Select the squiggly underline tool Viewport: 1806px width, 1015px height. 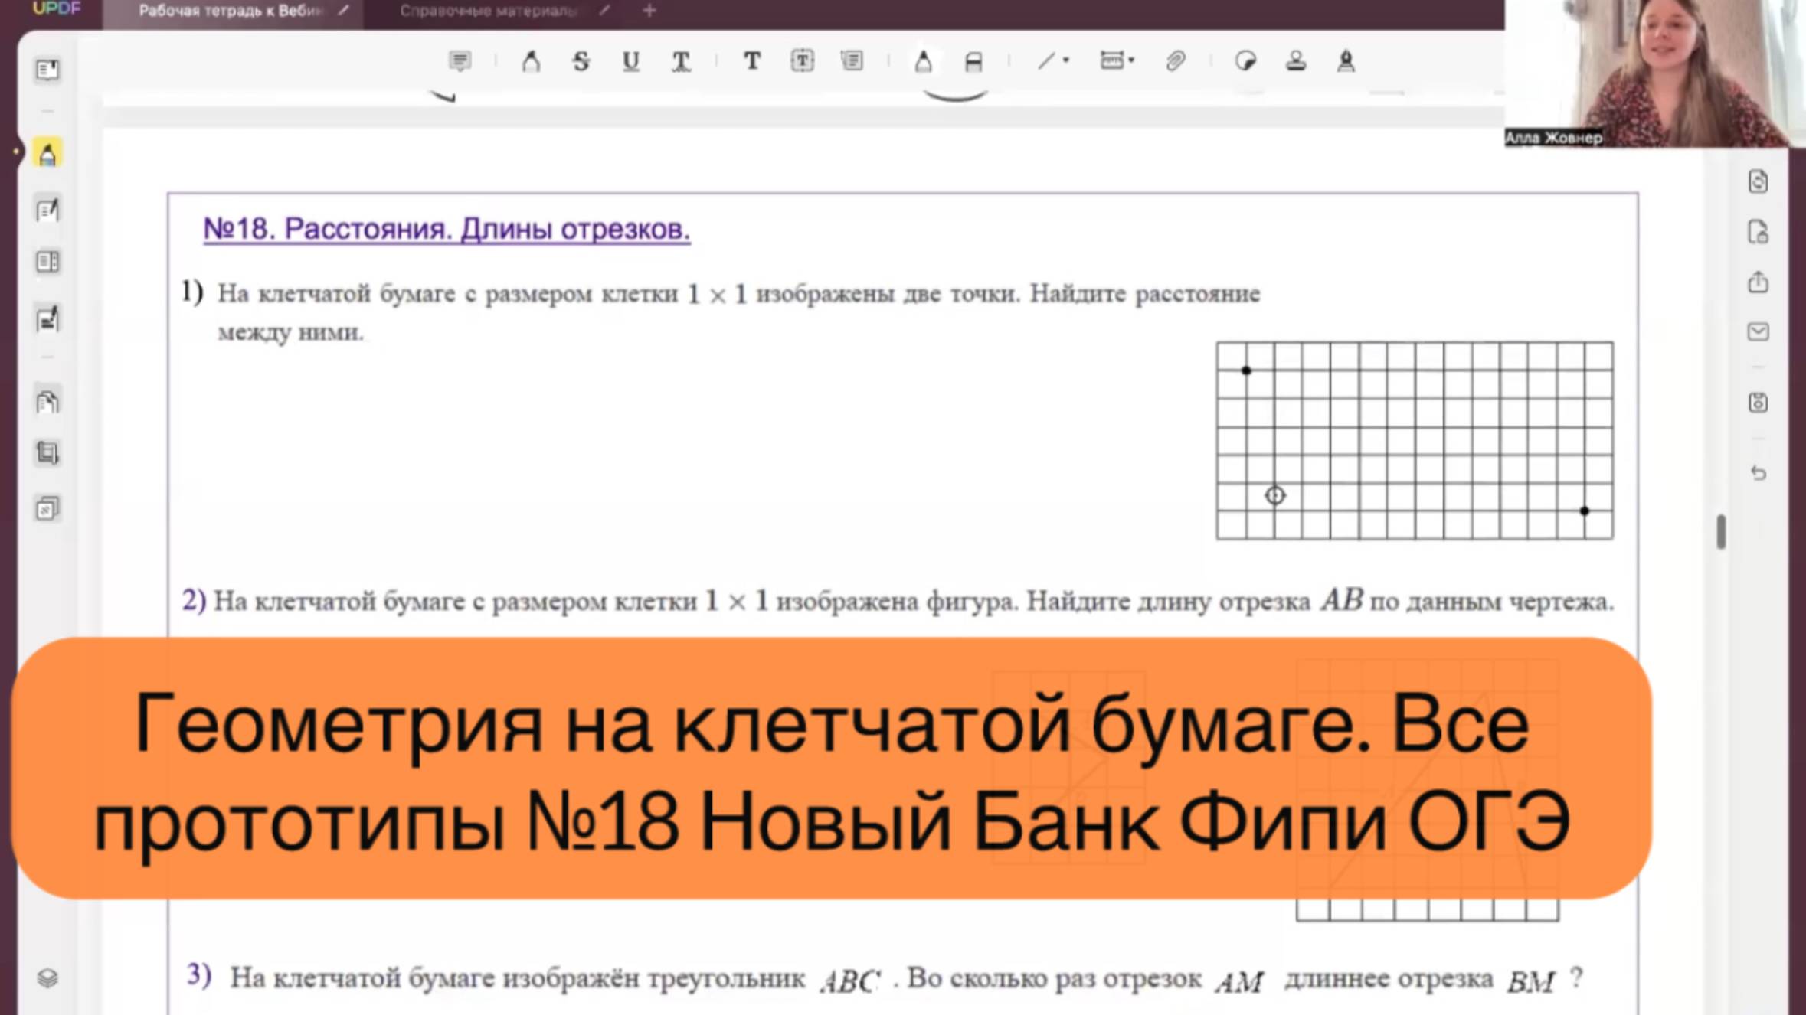[680, 61]
